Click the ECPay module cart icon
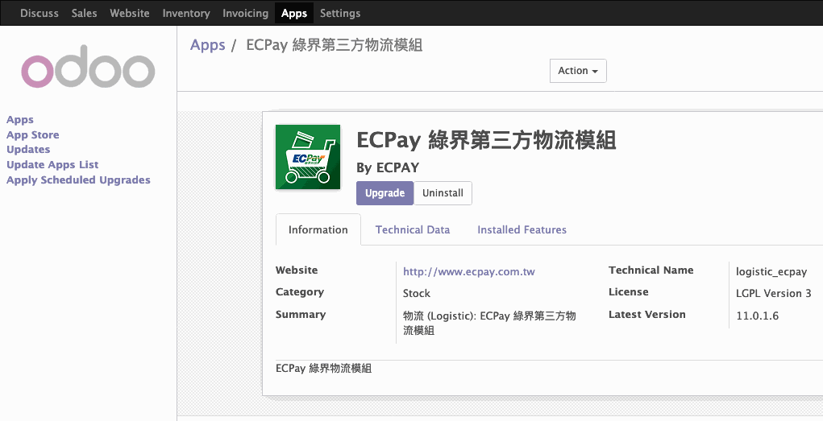The height and width of the screenshot is (421, 823). (308, 157)
